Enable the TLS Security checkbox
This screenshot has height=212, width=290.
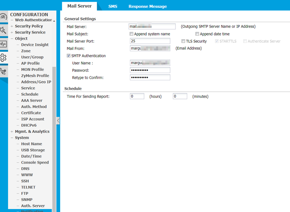coord(183,41)
